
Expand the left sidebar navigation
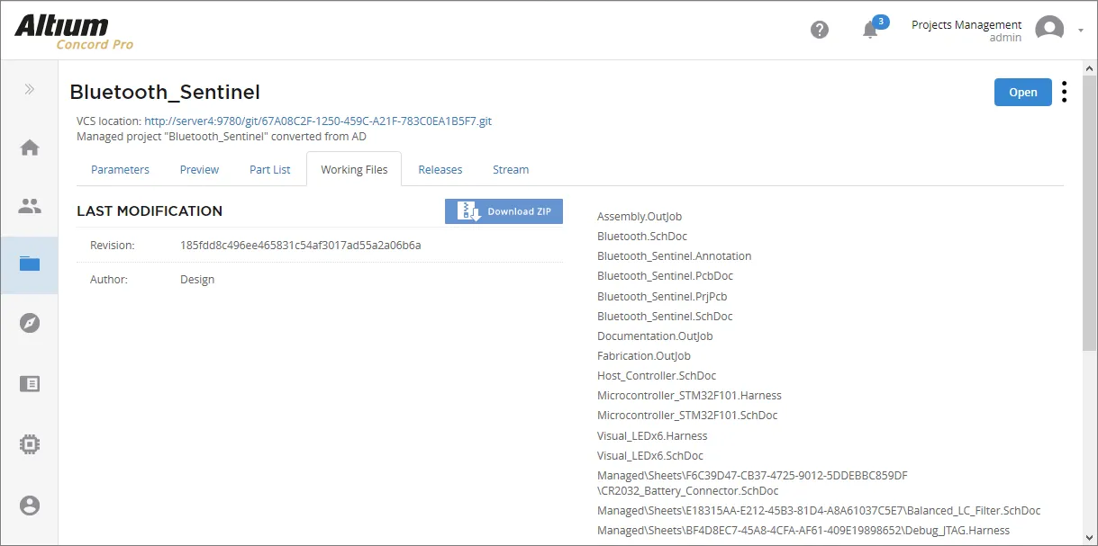pos(30,89)
